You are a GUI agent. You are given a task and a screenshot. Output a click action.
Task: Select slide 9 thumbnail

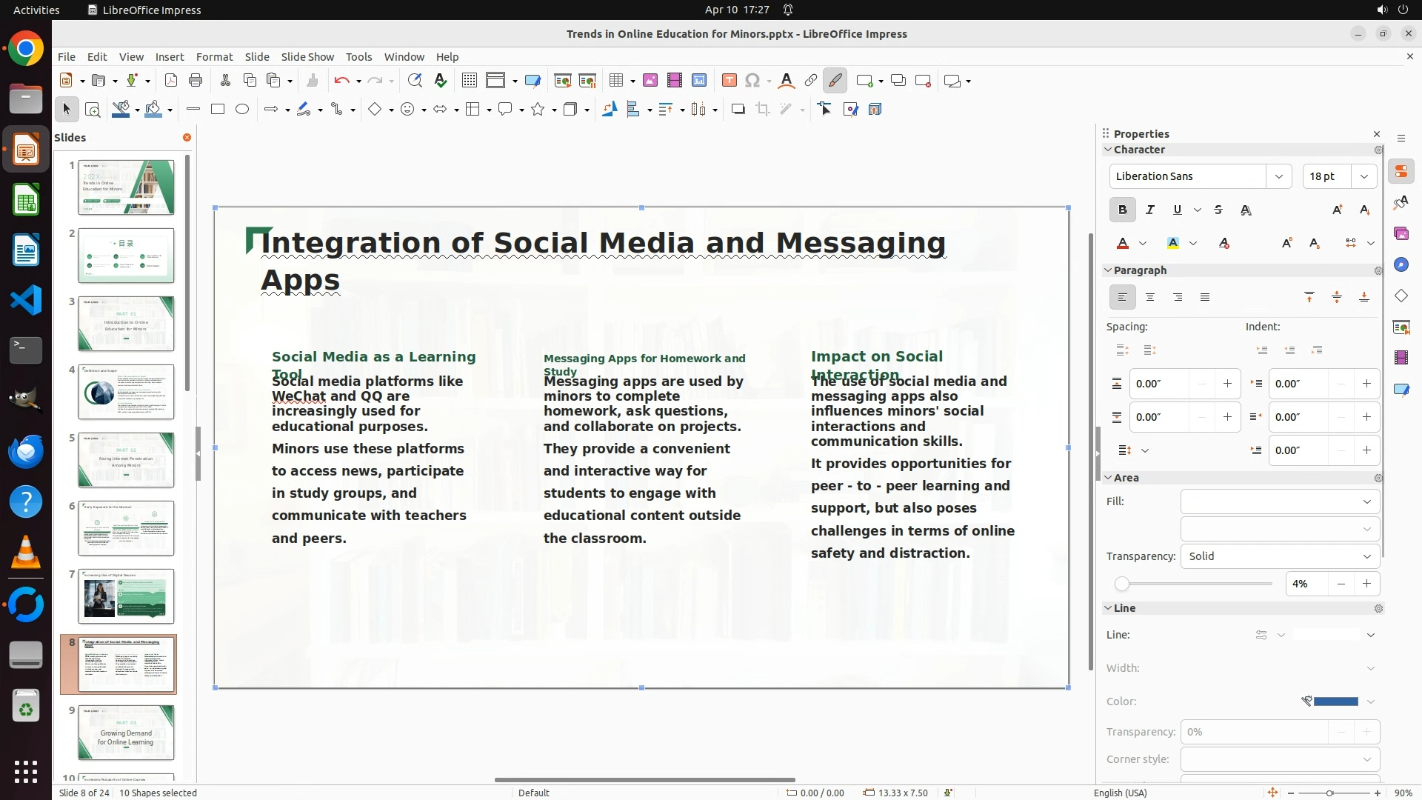coord(126,733)
